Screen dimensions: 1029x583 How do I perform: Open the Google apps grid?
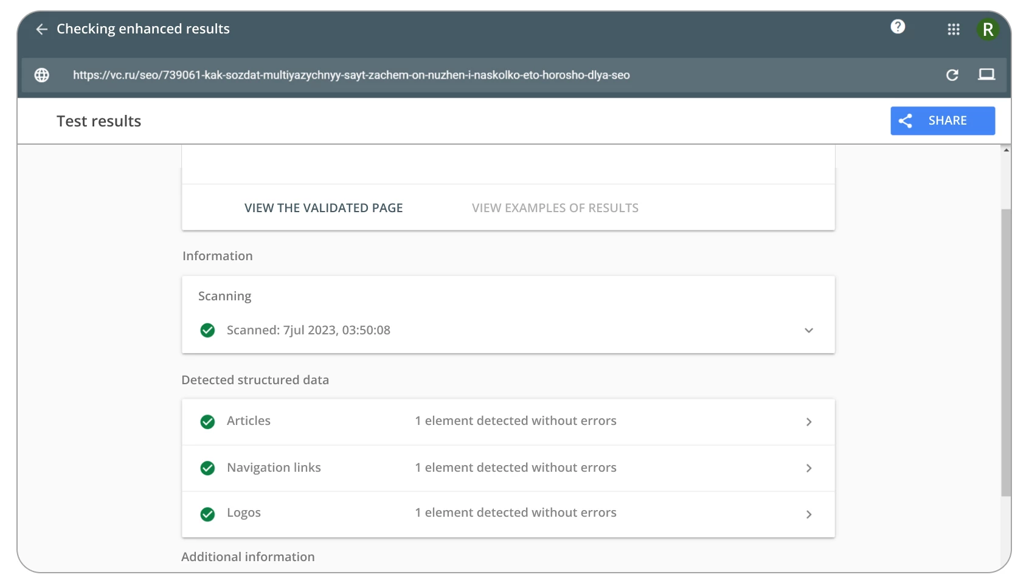(x=954, y=29)
